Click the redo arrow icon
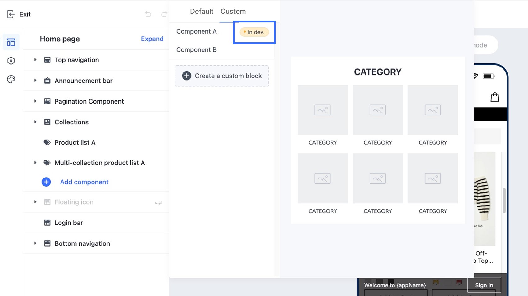This screenshot has height=296, width=528. click(x=164, y=14)
